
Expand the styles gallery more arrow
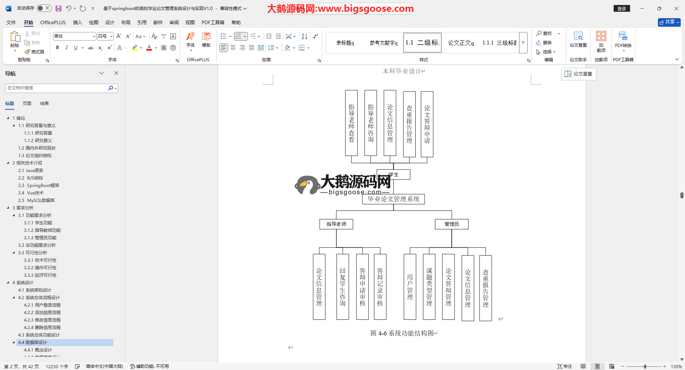523,43
